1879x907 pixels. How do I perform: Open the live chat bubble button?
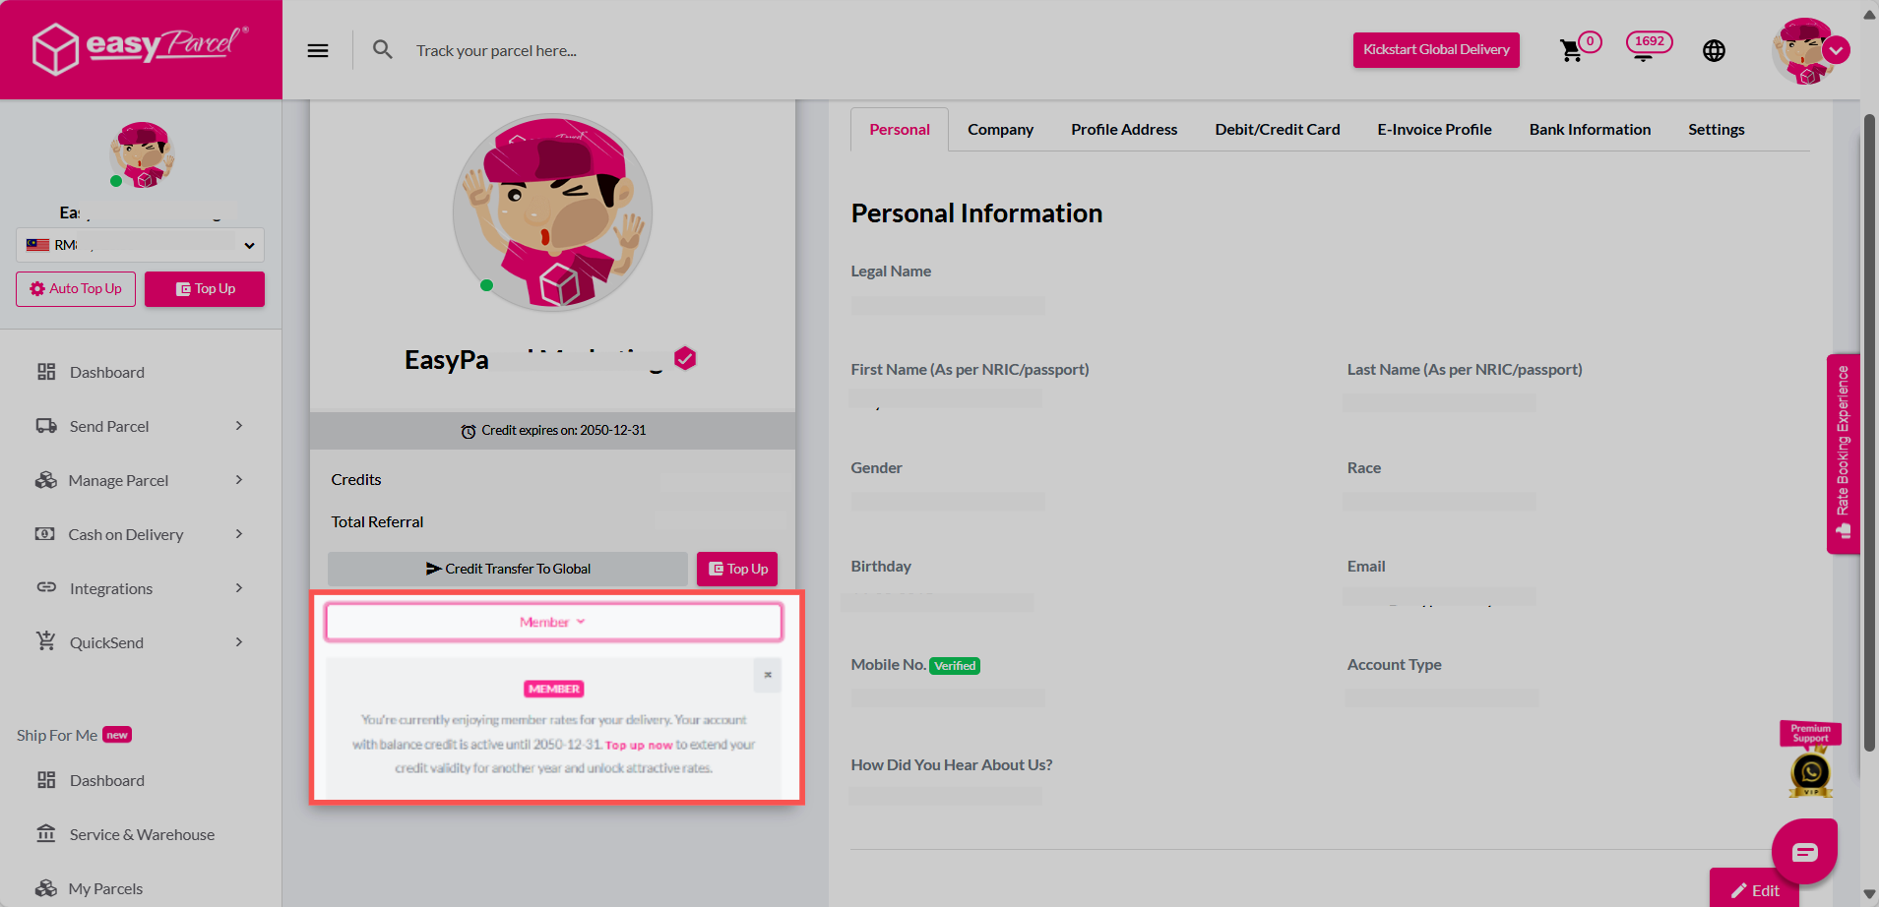tap(1804, 852)
